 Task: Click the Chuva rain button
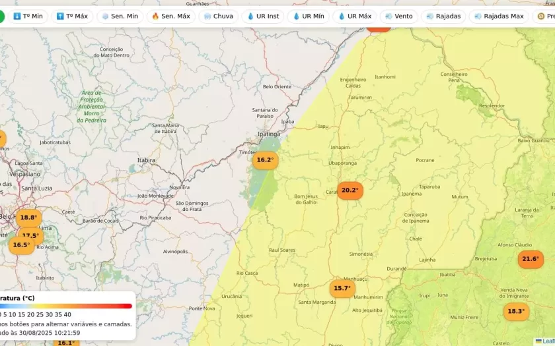coord(218,16)
